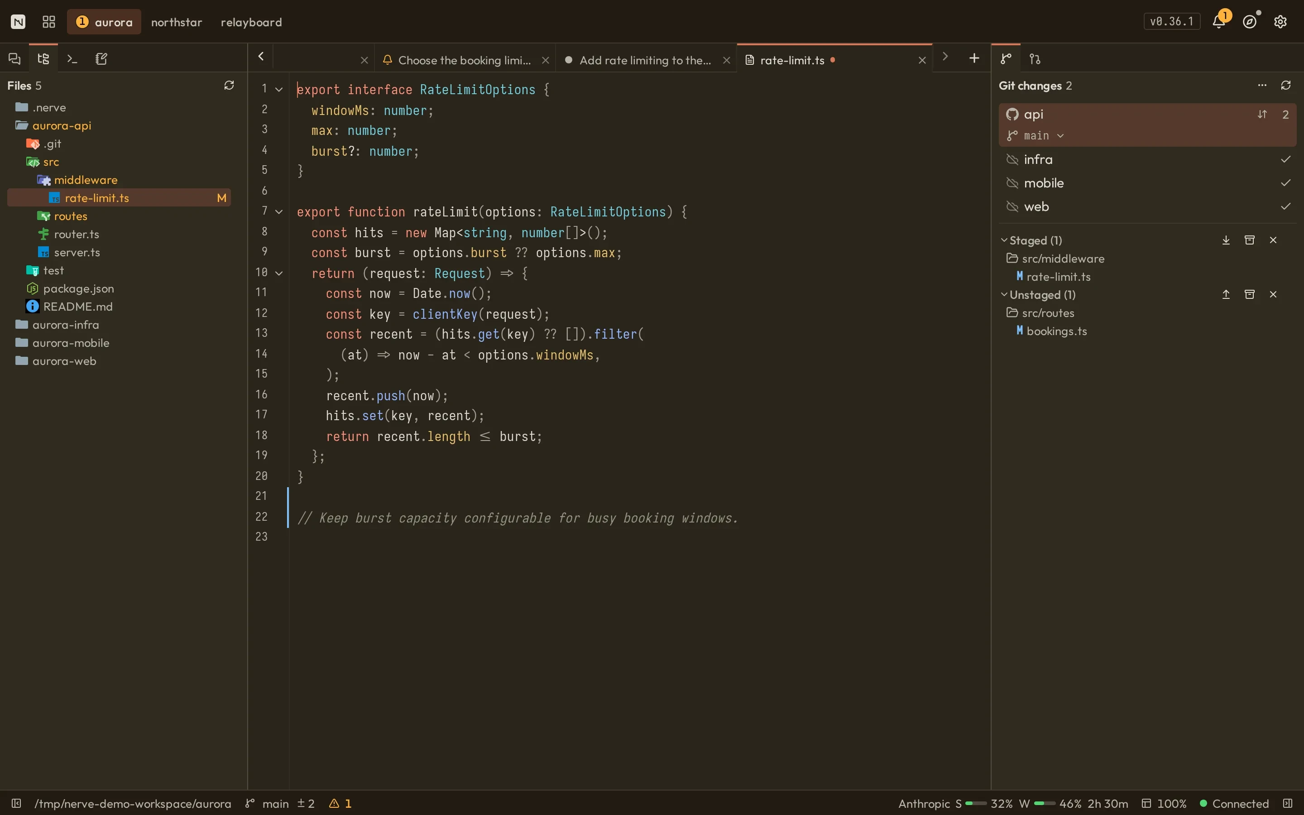The width and height of the screenshot is (1304, 815).
Task: Switch to the northstar workspace tab
Action: click(176, 22)
